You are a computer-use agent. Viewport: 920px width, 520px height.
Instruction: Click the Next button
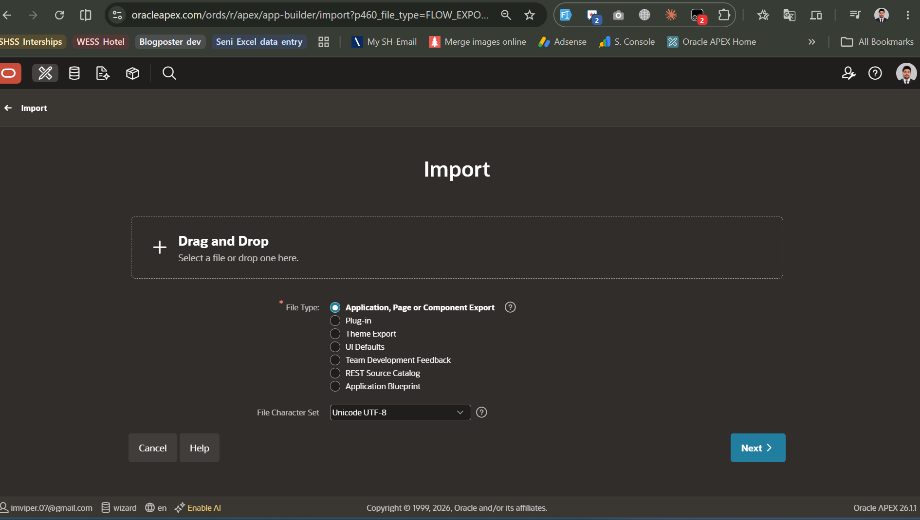(757, 448)
